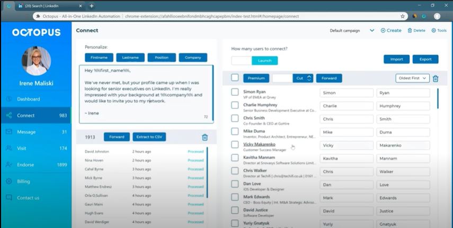Click the Launch button
Viewport: 453px width, 228px height.
pos(264,61)
